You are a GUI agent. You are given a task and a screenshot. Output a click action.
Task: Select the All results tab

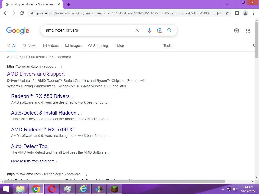(x=12, y=46)
